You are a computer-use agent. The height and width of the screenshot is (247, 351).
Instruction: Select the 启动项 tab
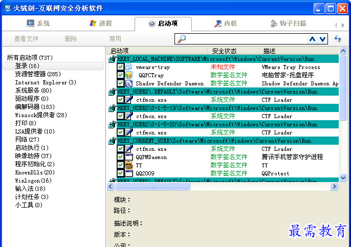163,24
